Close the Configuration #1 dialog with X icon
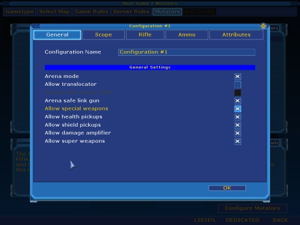This screenshot has height=225, width=300. tap(263, 26)
